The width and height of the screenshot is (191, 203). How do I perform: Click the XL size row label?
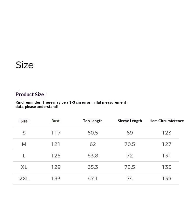[24, 167]
